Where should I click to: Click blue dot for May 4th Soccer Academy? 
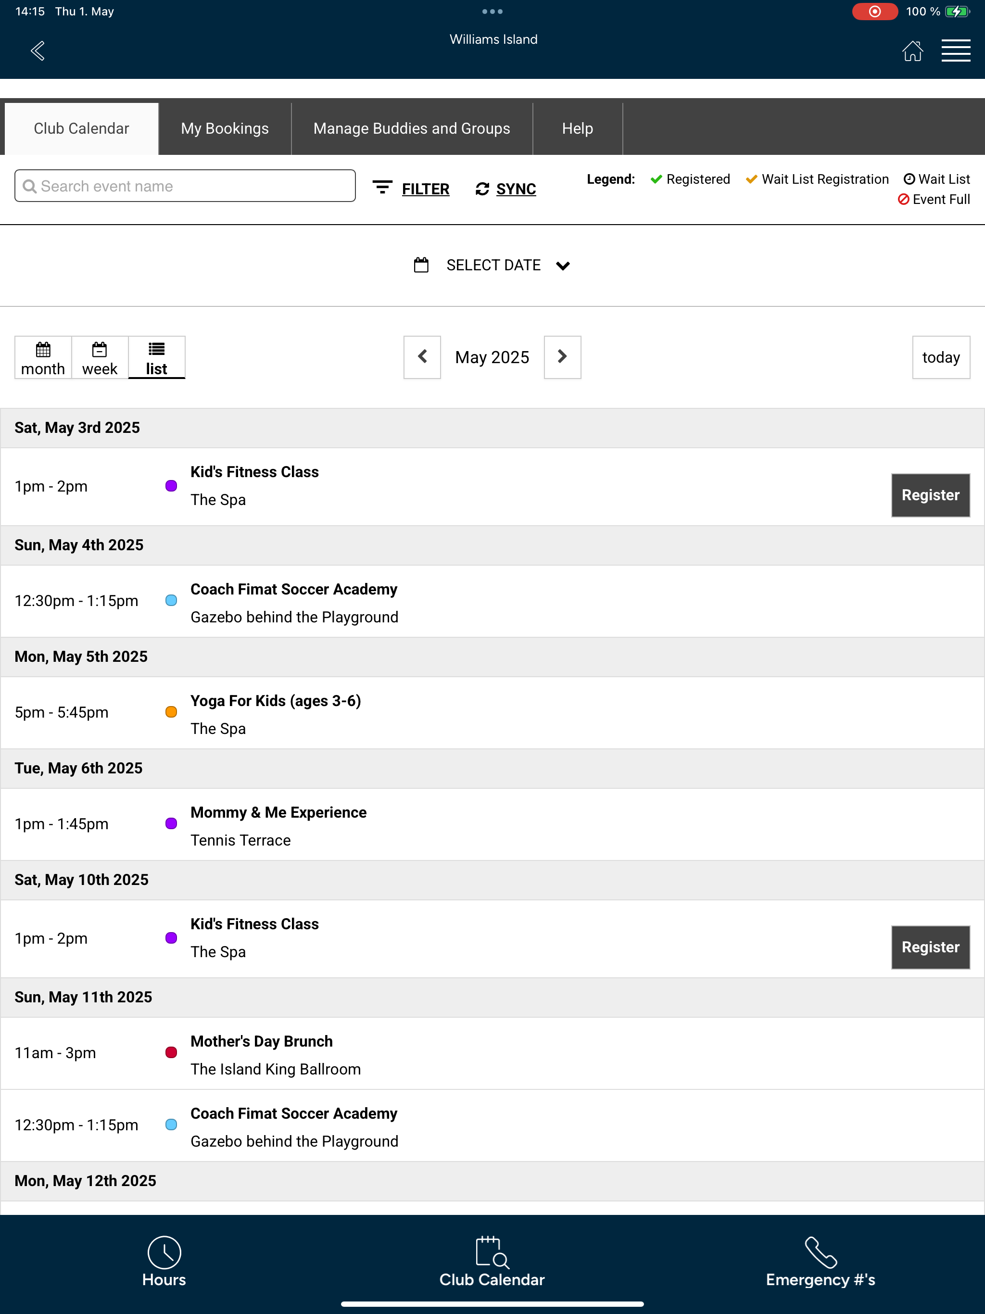point(171,601)
